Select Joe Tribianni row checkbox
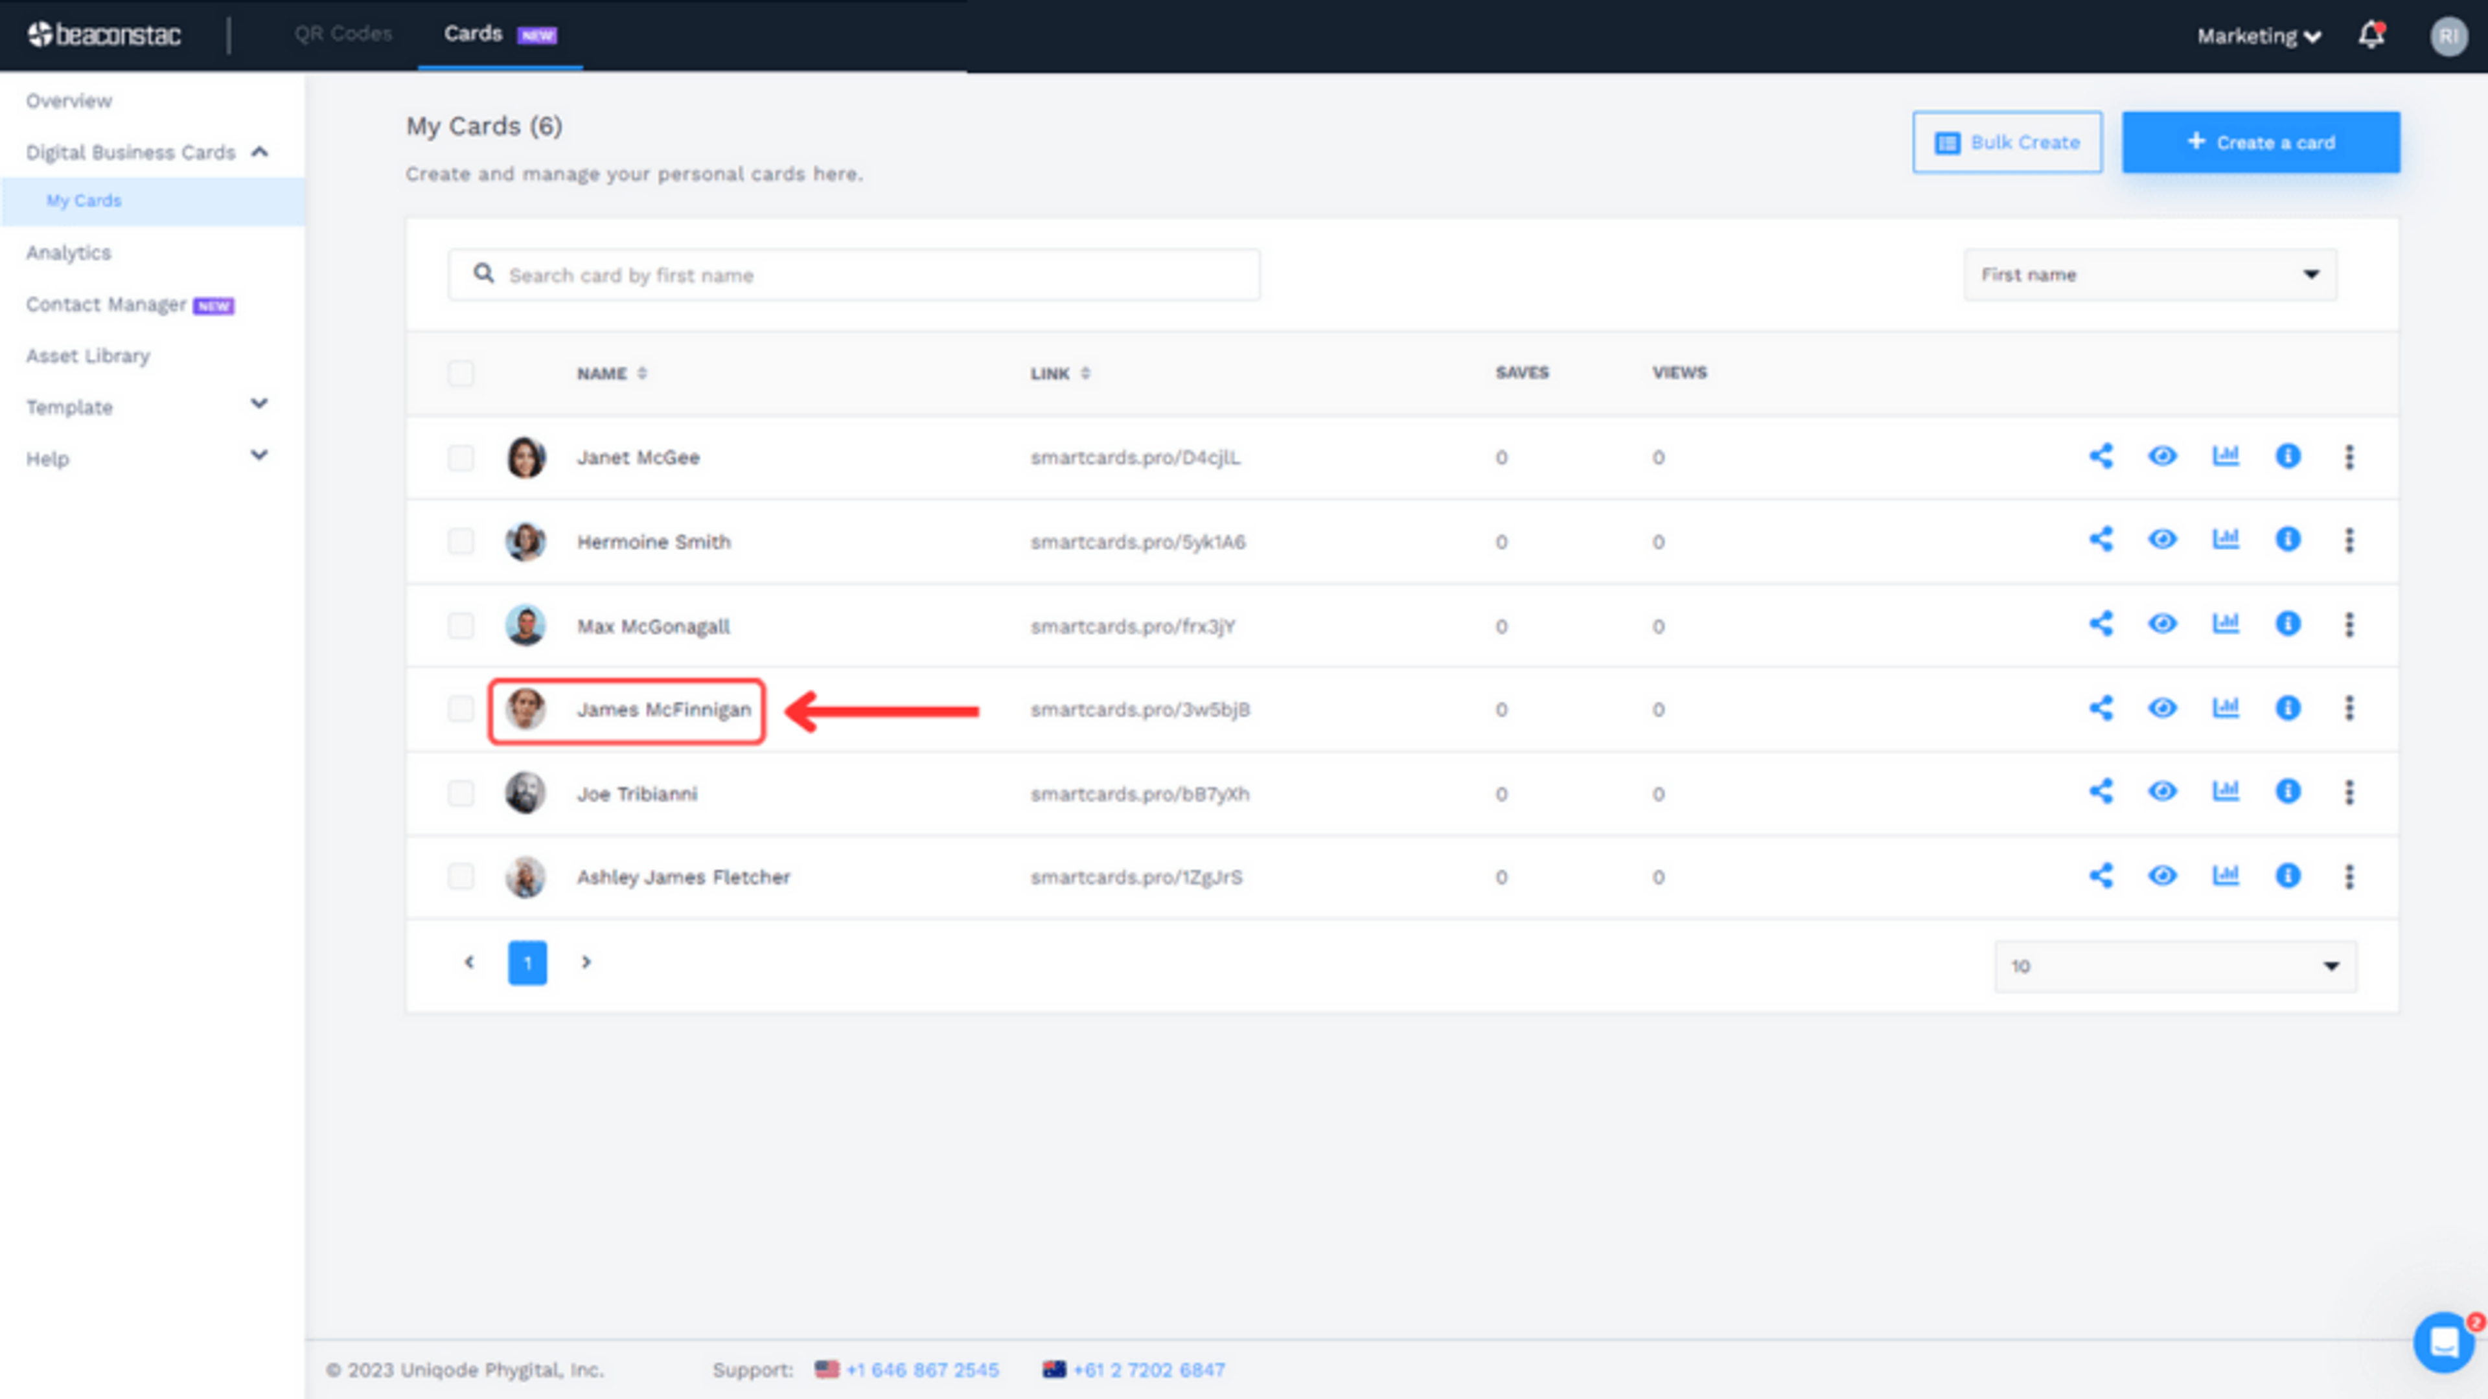Viewport: 2488px width, 1399px height. (x=461, y=793)
